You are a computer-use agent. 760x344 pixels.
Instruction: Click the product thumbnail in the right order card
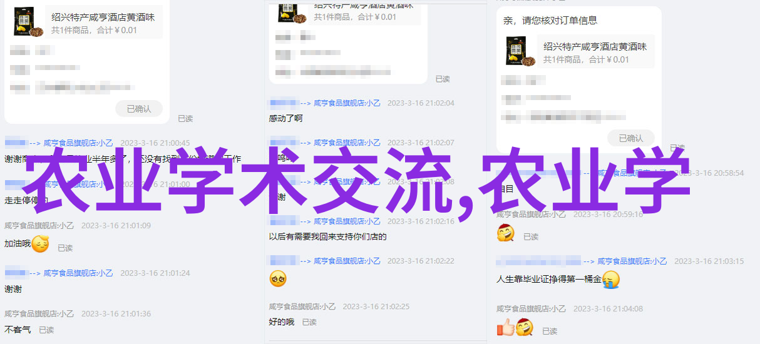click(521, 51)
